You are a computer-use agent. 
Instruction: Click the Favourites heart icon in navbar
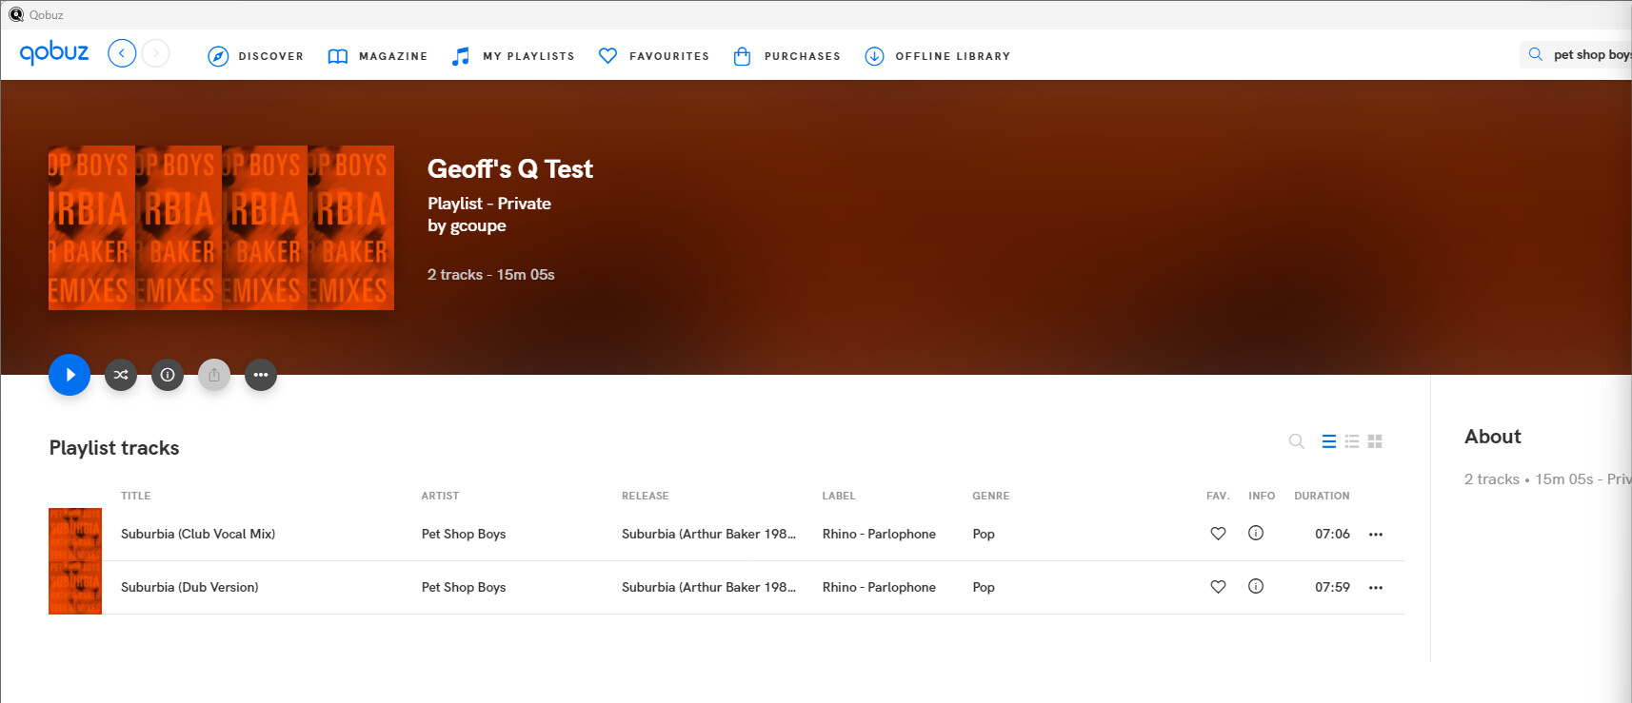tap(607, 56)
